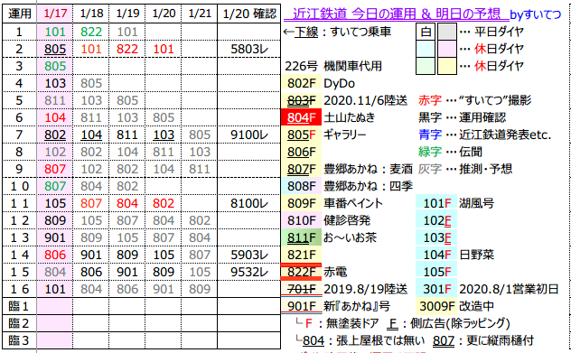Click the 301F legend cell
This screenshot has width=571, height=353.
436,289
